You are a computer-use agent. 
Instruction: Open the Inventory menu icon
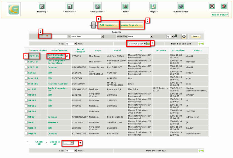(42, 6)
